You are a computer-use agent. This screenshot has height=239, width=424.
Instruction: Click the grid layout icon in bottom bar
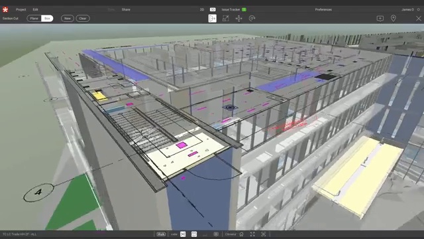pos(216,234)
